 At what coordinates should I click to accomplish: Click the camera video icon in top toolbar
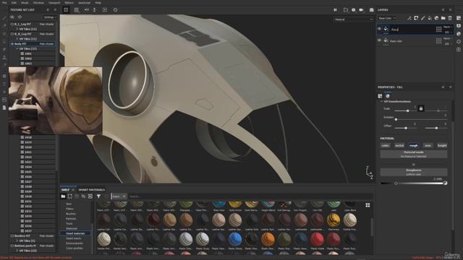click(361, 9)
